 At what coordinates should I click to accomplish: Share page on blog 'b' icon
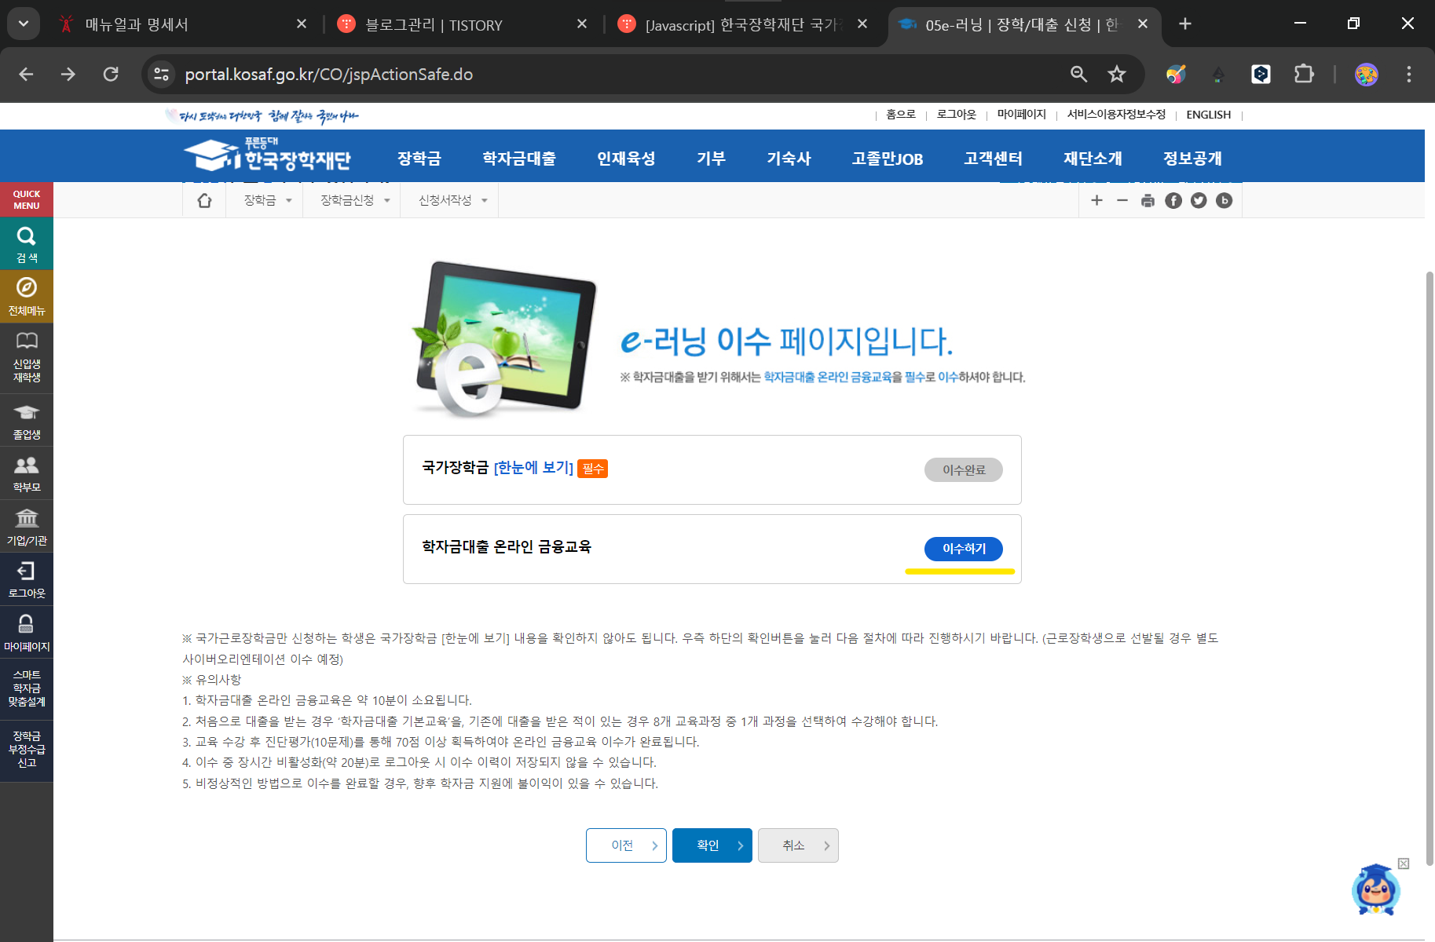tap(1224, 201)
